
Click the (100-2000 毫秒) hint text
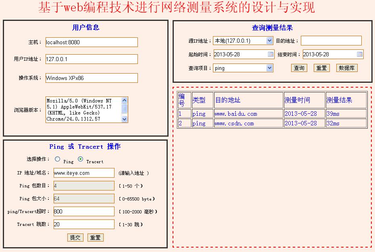click(138, 212)
